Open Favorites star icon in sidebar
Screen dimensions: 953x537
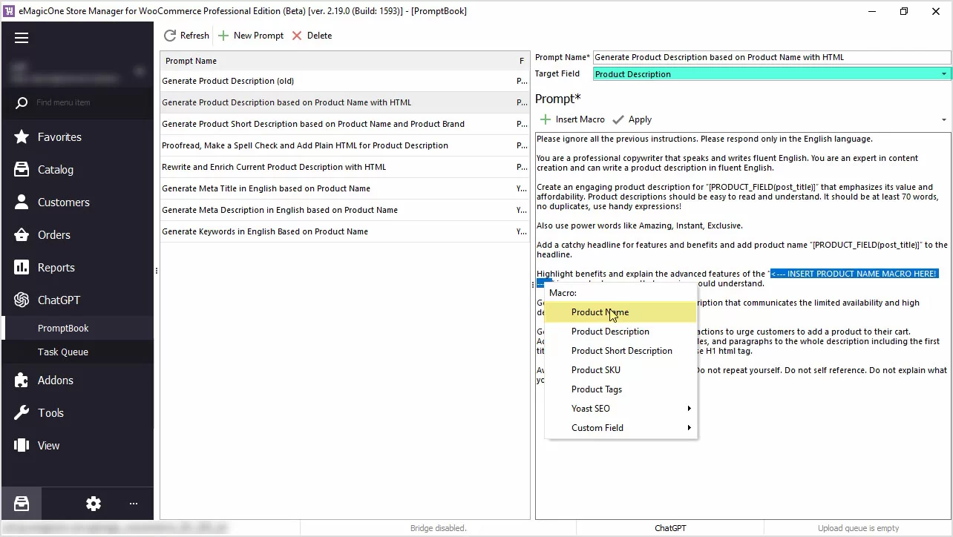22,137
